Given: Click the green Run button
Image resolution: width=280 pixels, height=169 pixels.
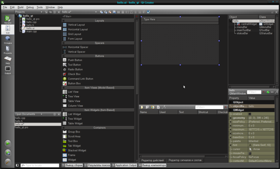Looking at the screenshot, I should pyautogui.click(x=8, y=143).
